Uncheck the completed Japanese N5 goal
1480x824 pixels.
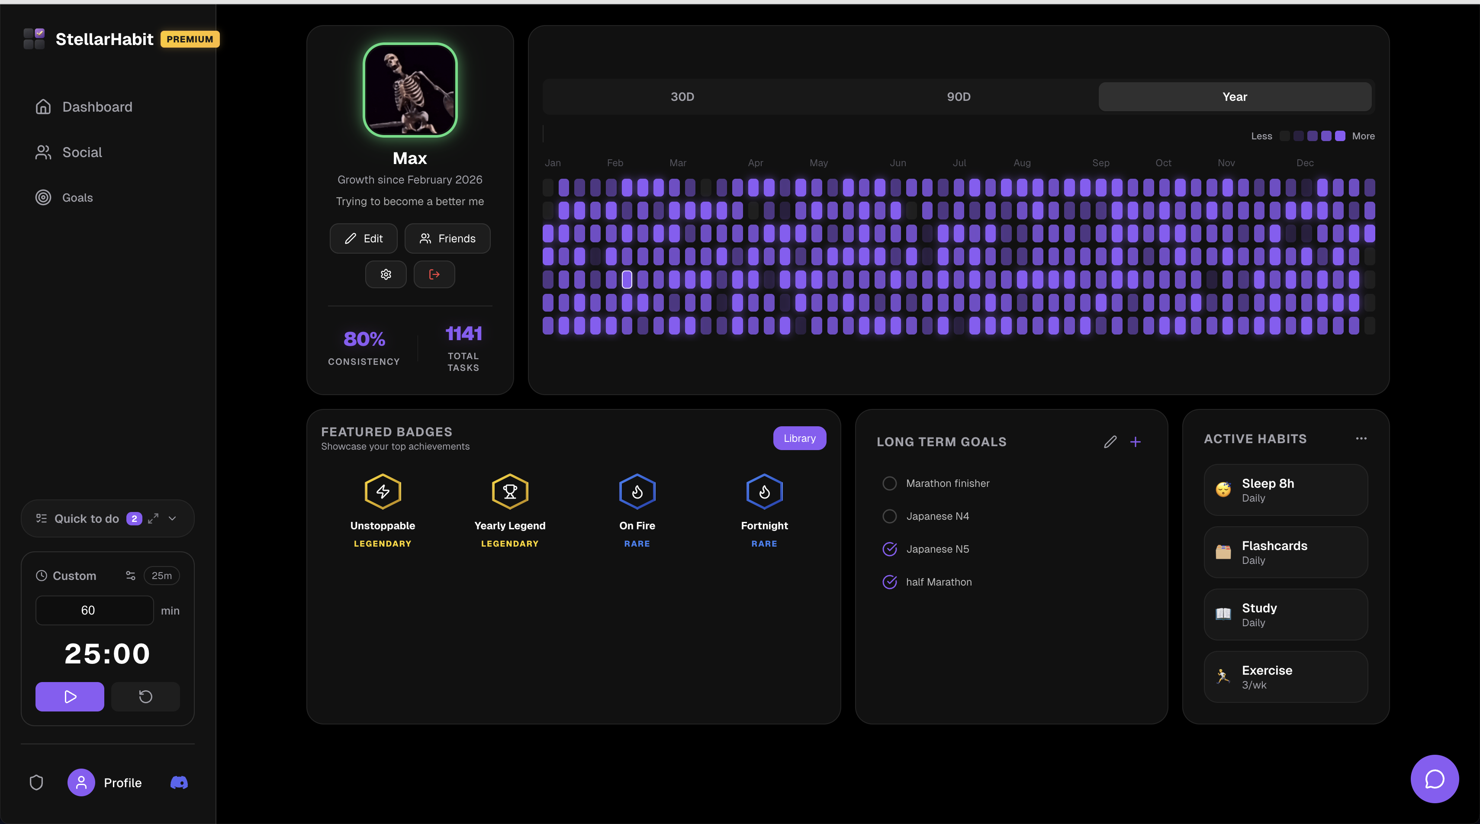coord(889,549)
